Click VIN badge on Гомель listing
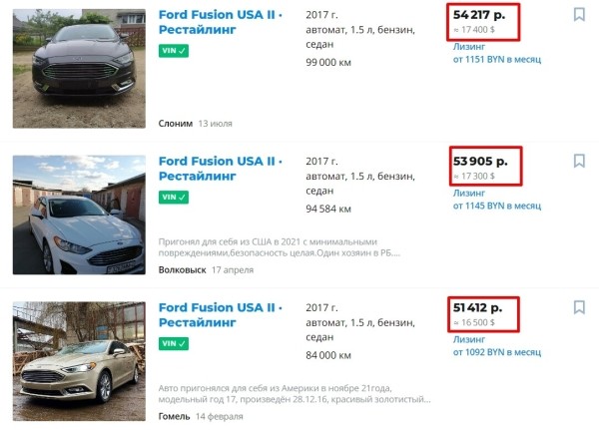599x430 pixels. pyautogui.click(x=174, y=343)
